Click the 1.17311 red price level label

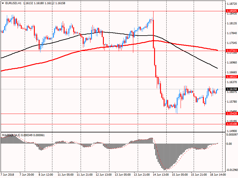(x=232, y=50)
